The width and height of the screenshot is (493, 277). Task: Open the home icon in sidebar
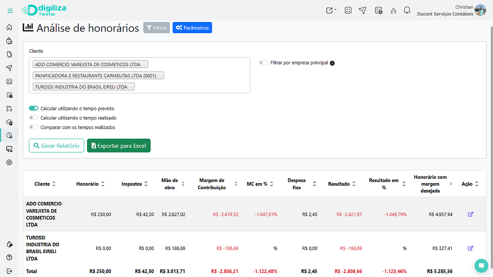(9, 27)
